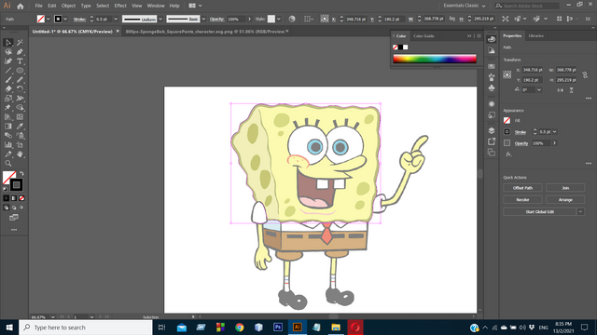
Task: Open Recolor Artwork wheel icon in control bar
Action: [292, 19]
